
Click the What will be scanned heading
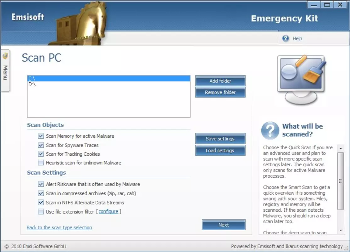(303, 130)
